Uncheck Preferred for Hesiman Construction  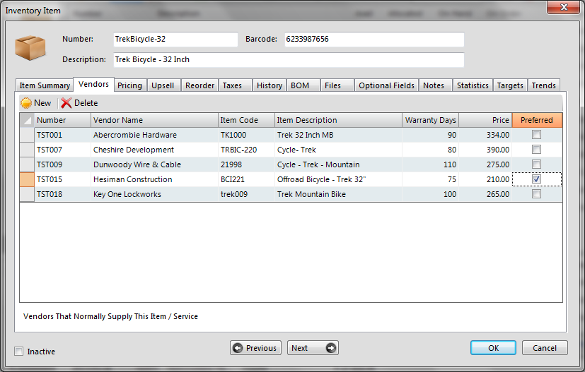(x=536, y=179)
